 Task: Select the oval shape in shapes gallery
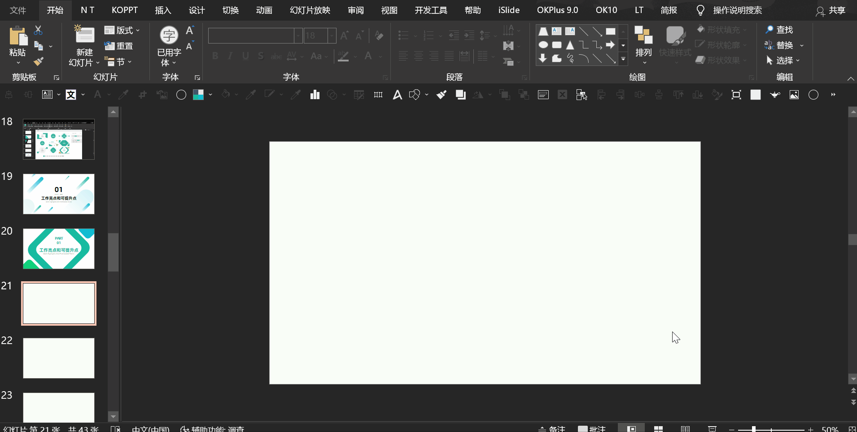[543, 45]
